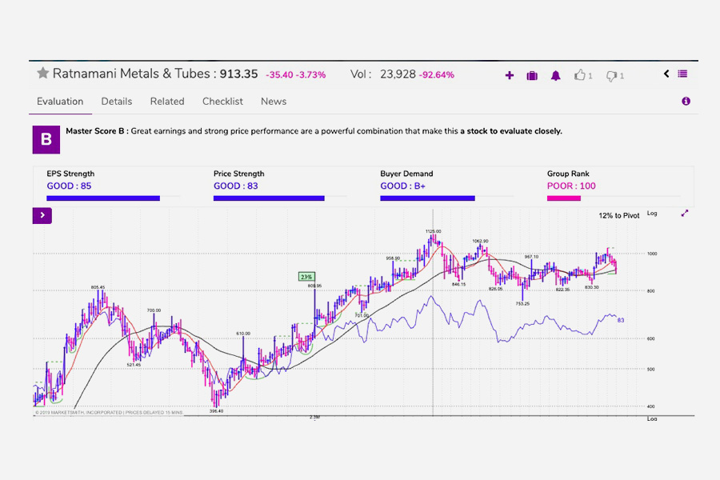The image size is (720, 480).
Task: Add stock using the plus icon
Action: click(510, 75)
